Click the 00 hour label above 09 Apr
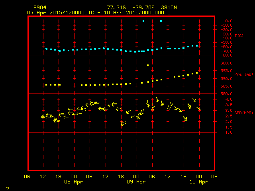The width and height of the screenshot is (255, 191). pos(136,177)
